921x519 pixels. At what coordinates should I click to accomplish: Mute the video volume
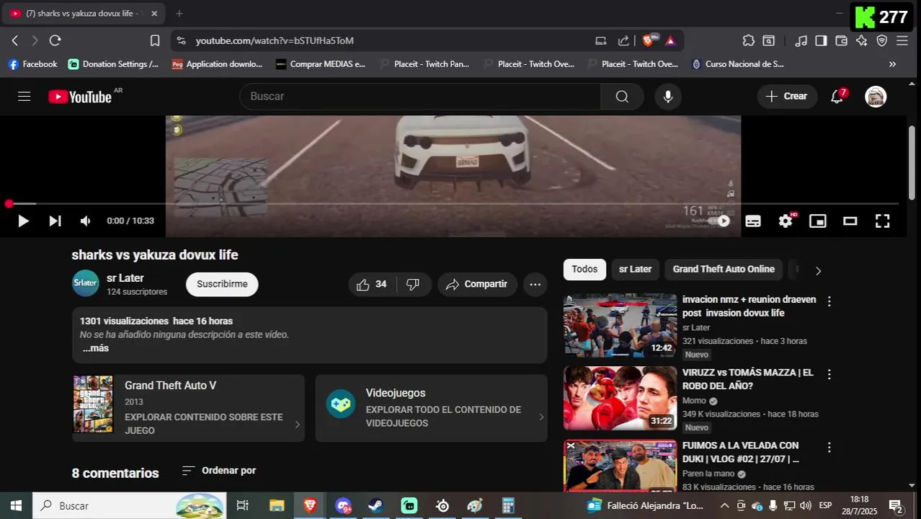point(86,221)
